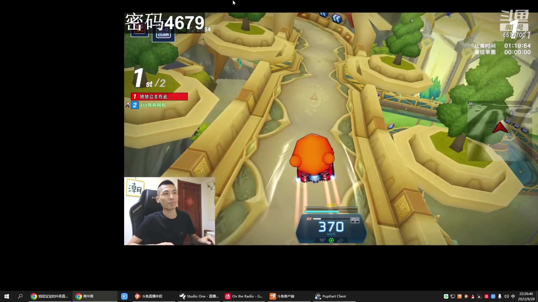
Task: Open Studio One from the taskbar
Action: (200, 296)
